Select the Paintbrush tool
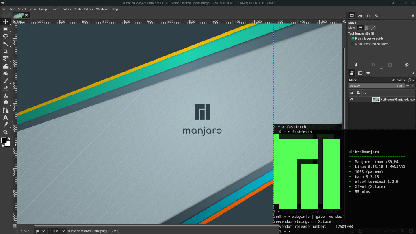 pos(6,81)
